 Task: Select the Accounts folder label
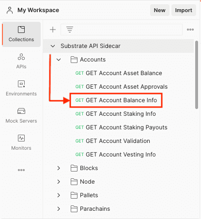click(x=93, y=60)
